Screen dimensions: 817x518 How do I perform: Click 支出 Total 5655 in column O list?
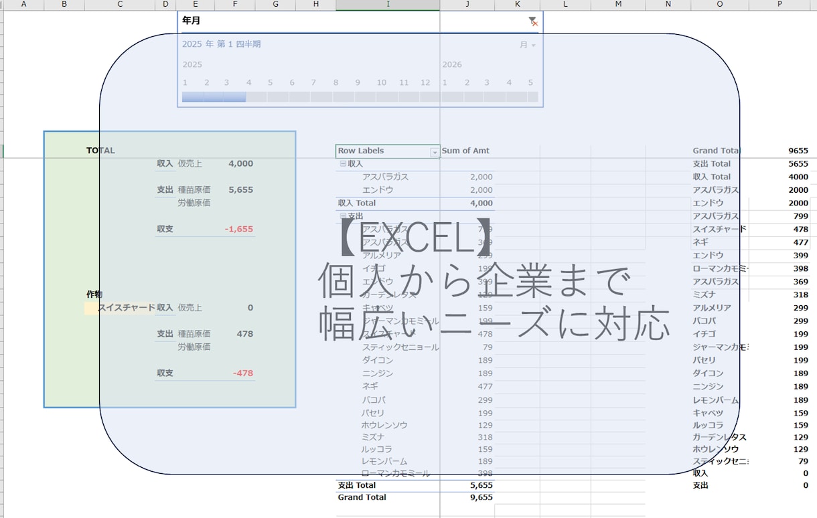[751, 164]
